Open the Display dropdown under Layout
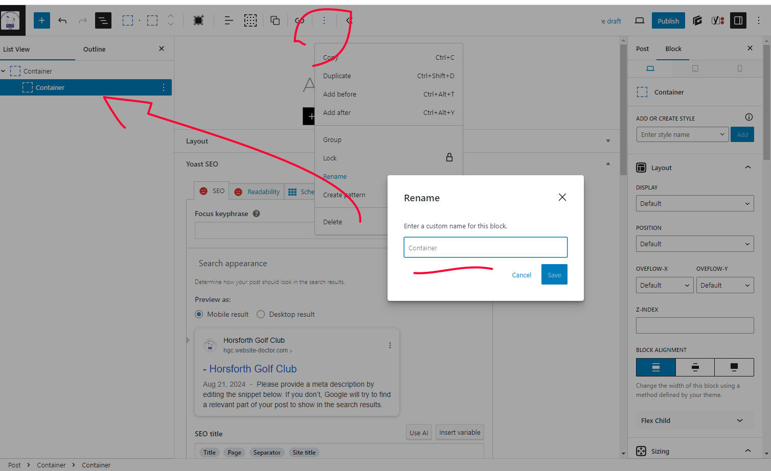 pyautogui.click(x=694, y=203)
